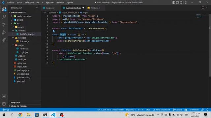Toggle the primary side bar layout button

pos(174,3)
